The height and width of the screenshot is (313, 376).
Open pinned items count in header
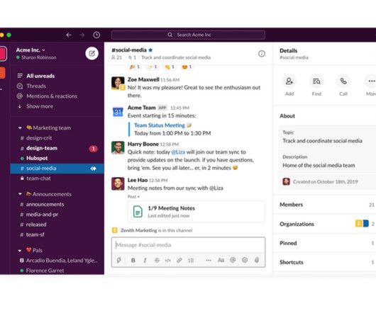[132, 57]
